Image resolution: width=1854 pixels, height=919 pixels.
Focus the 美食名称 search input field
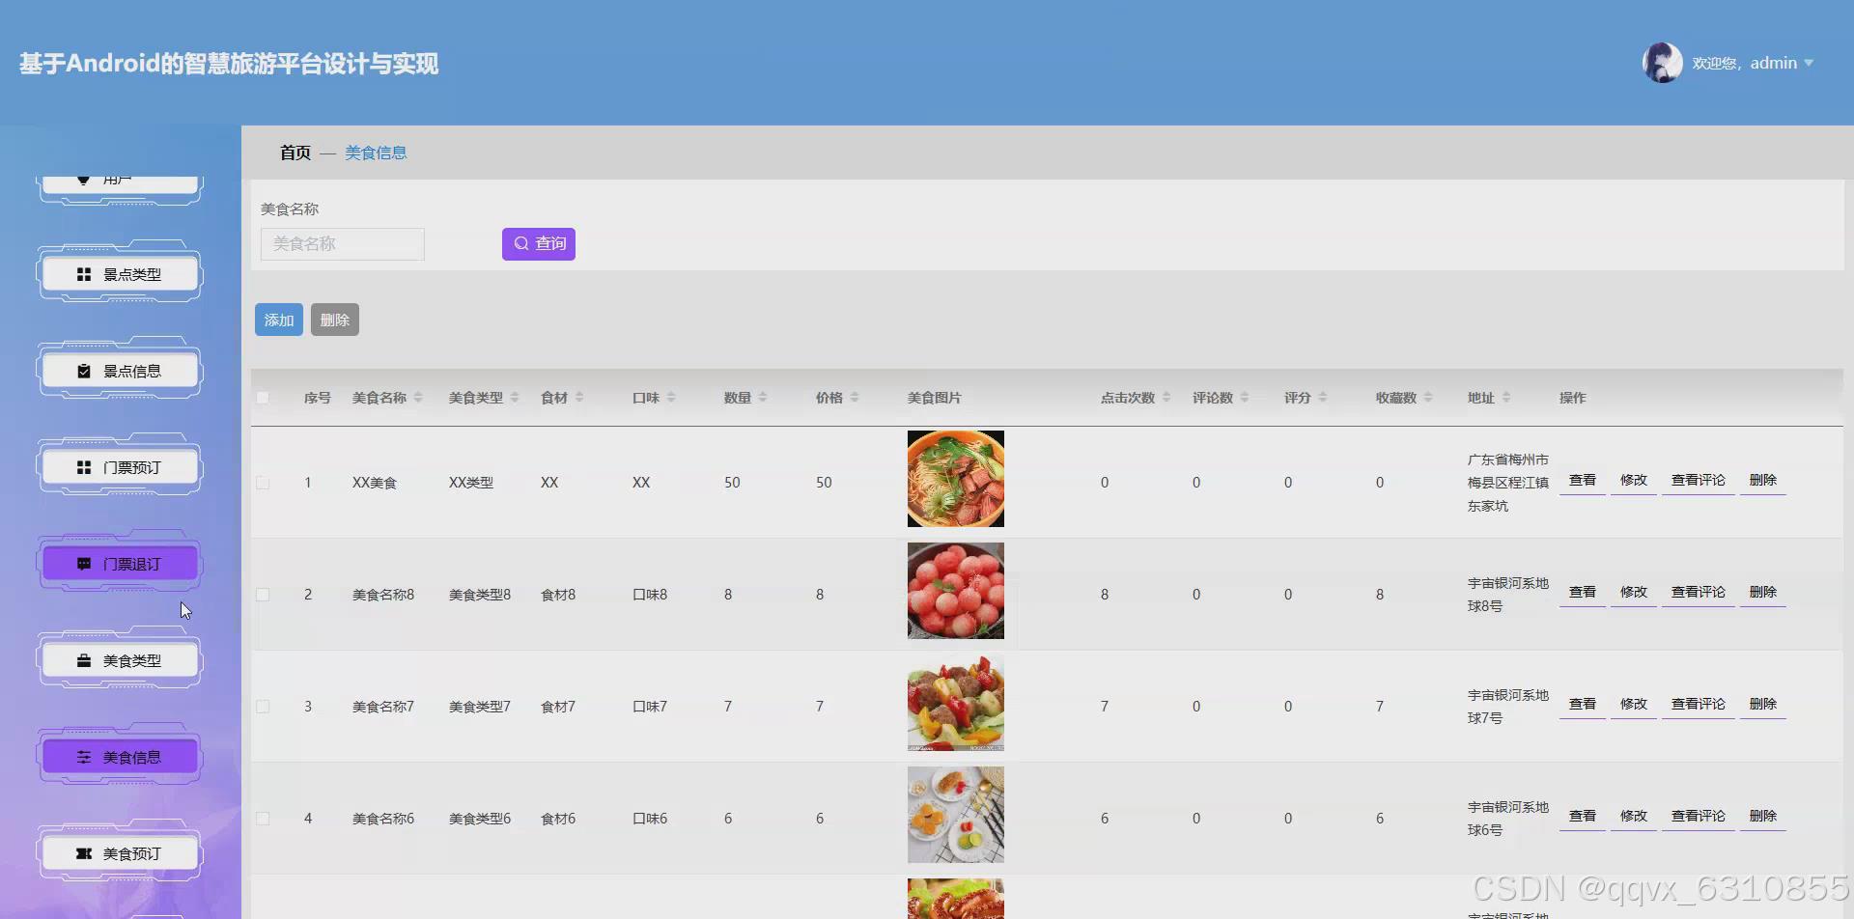pyautogui.click(x=343, y=244)
